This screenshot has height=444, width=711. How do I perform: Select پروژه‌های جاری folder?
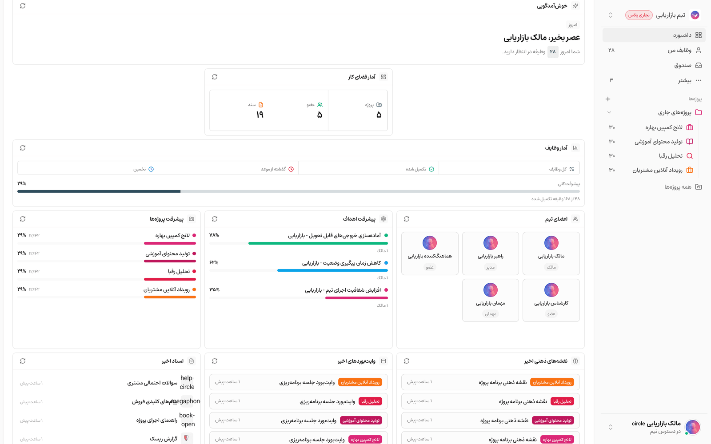pyautogui.click(x=654, y=112)
